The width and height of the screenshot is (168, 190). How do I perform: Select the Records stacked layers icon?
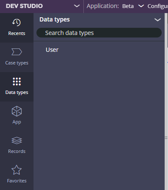17,140
